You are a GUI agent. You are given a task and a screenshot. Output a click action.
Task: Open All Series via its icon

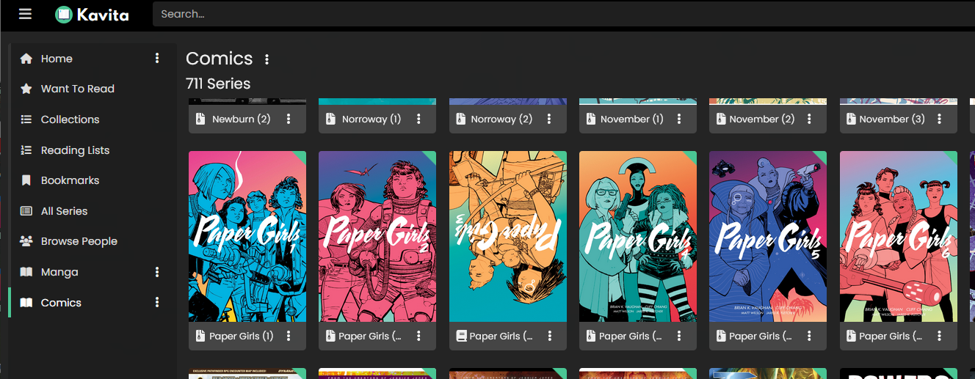(x=26, y=211)
